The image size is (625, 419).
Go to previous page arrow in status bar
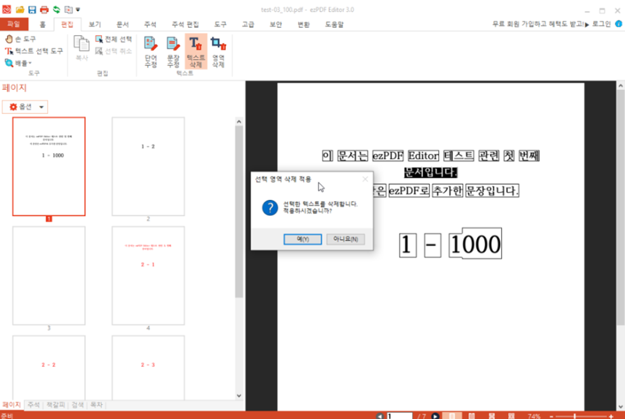(379, 416)
